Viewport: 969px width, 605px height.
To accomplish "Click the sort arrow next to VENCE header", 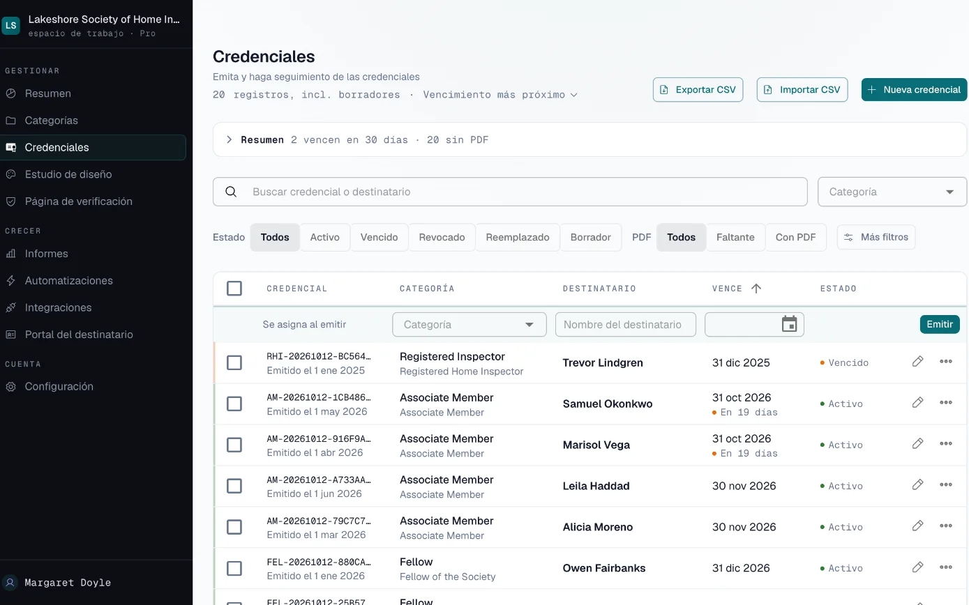I will pos(756,288).
